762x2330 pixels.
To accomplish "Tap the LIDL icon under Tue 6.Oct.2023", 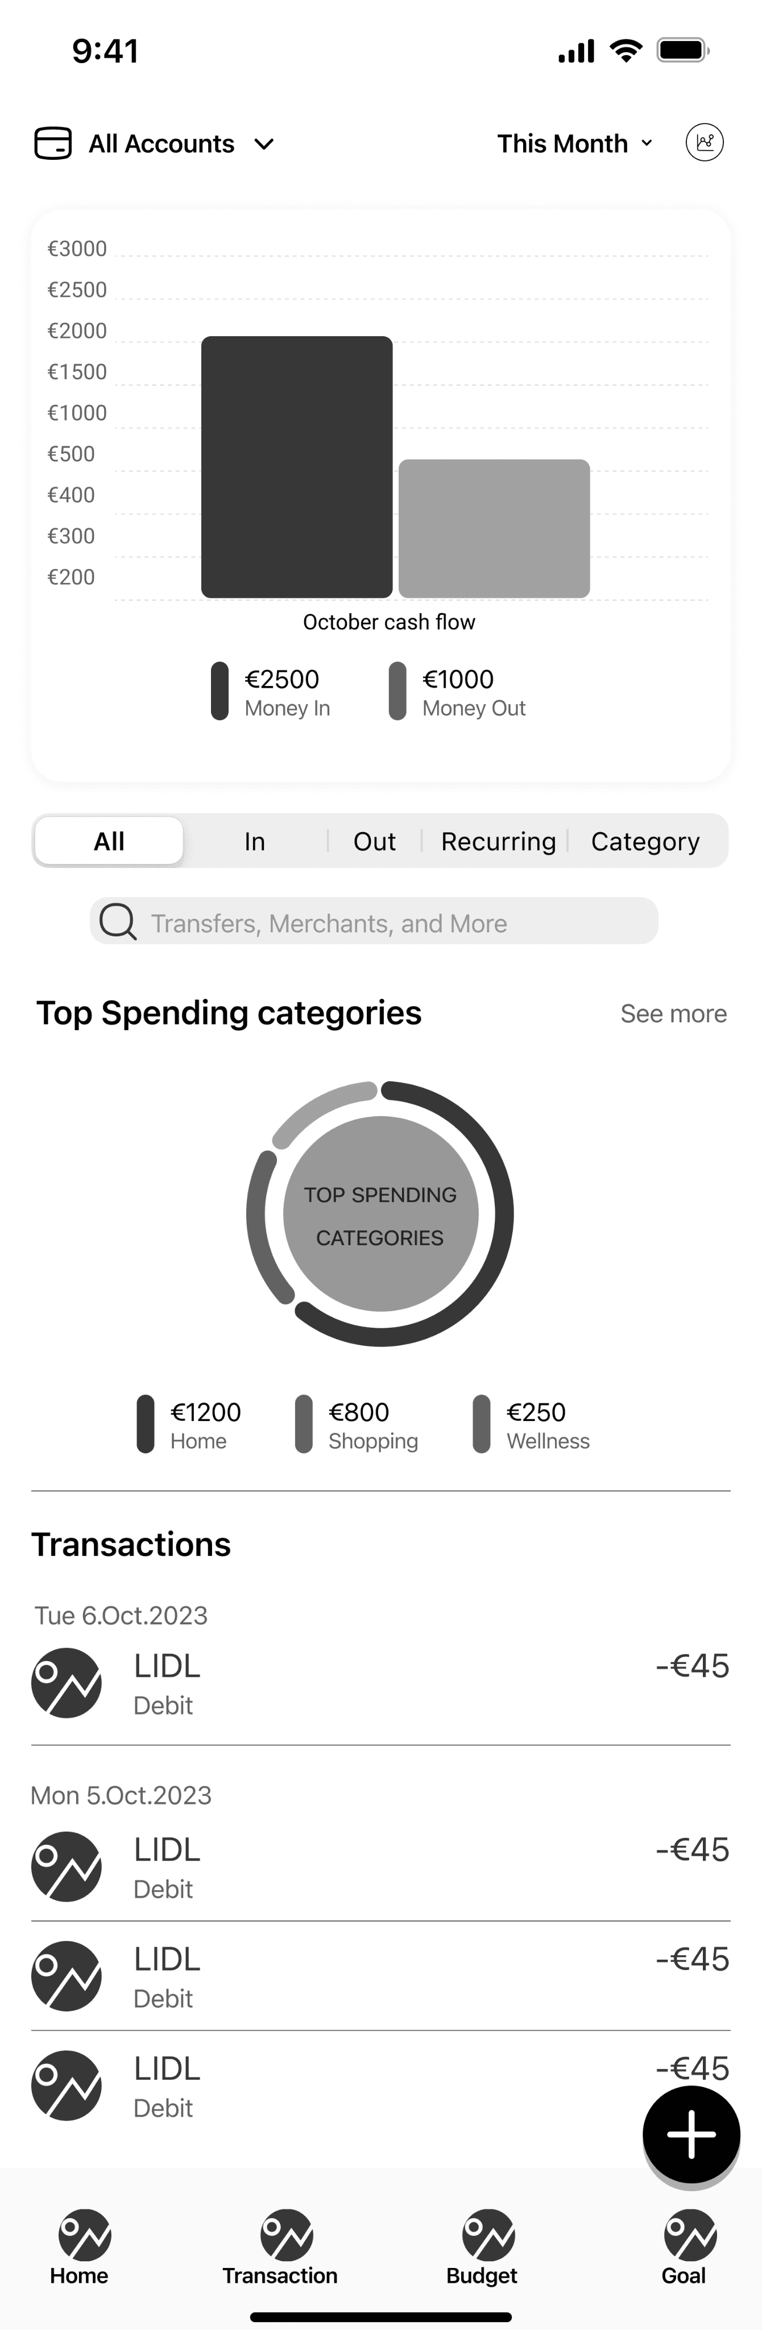I will [66, 1683].
